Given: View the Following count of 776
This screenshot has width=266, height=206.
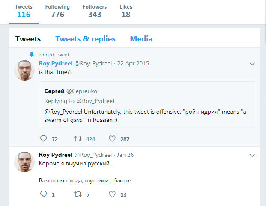Looking at the screenshot, I should pyautogui.click(x=57, y=11).
